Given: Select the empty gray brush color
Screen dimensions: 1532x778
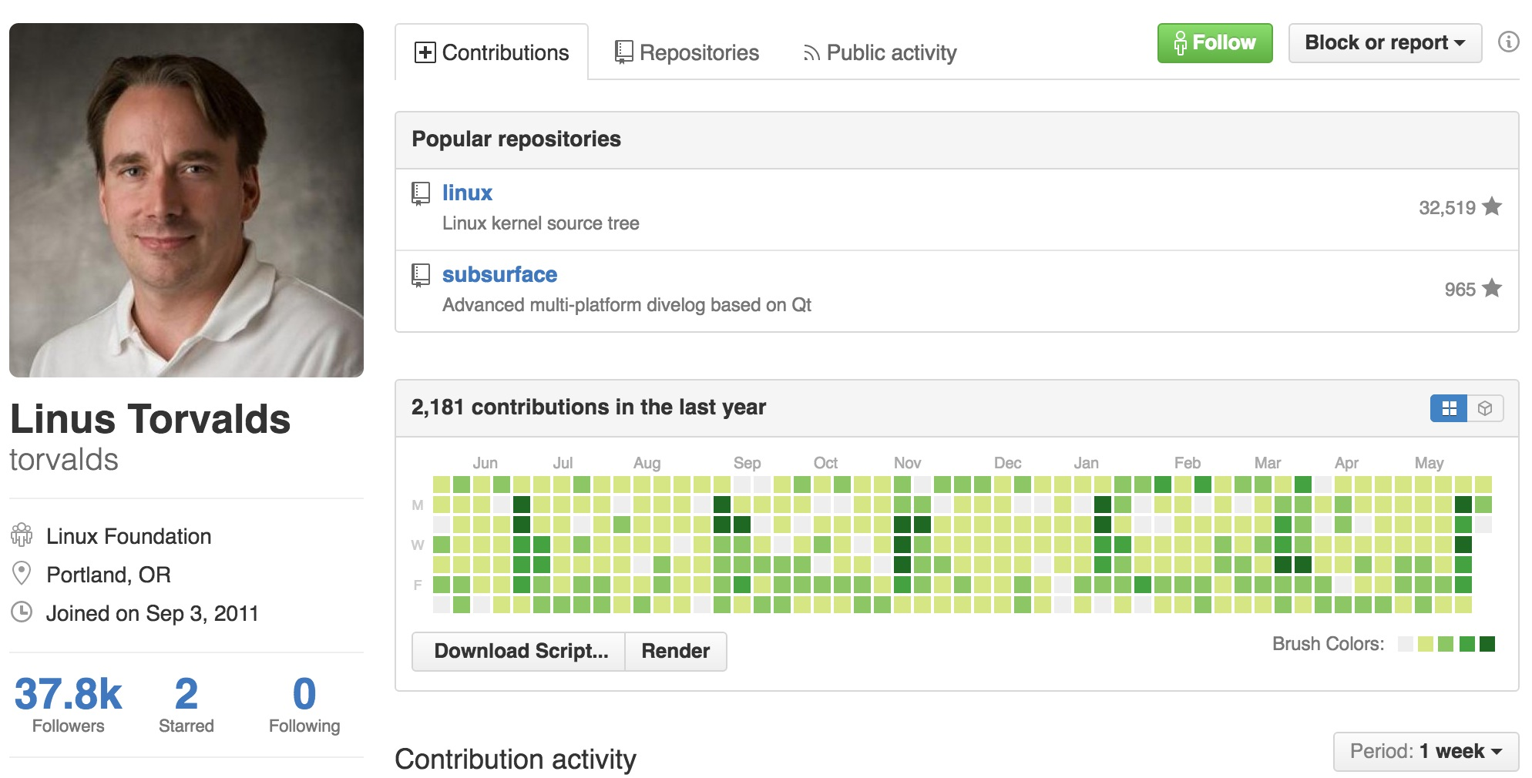Looking at the screenshot, I should 1405,644.
